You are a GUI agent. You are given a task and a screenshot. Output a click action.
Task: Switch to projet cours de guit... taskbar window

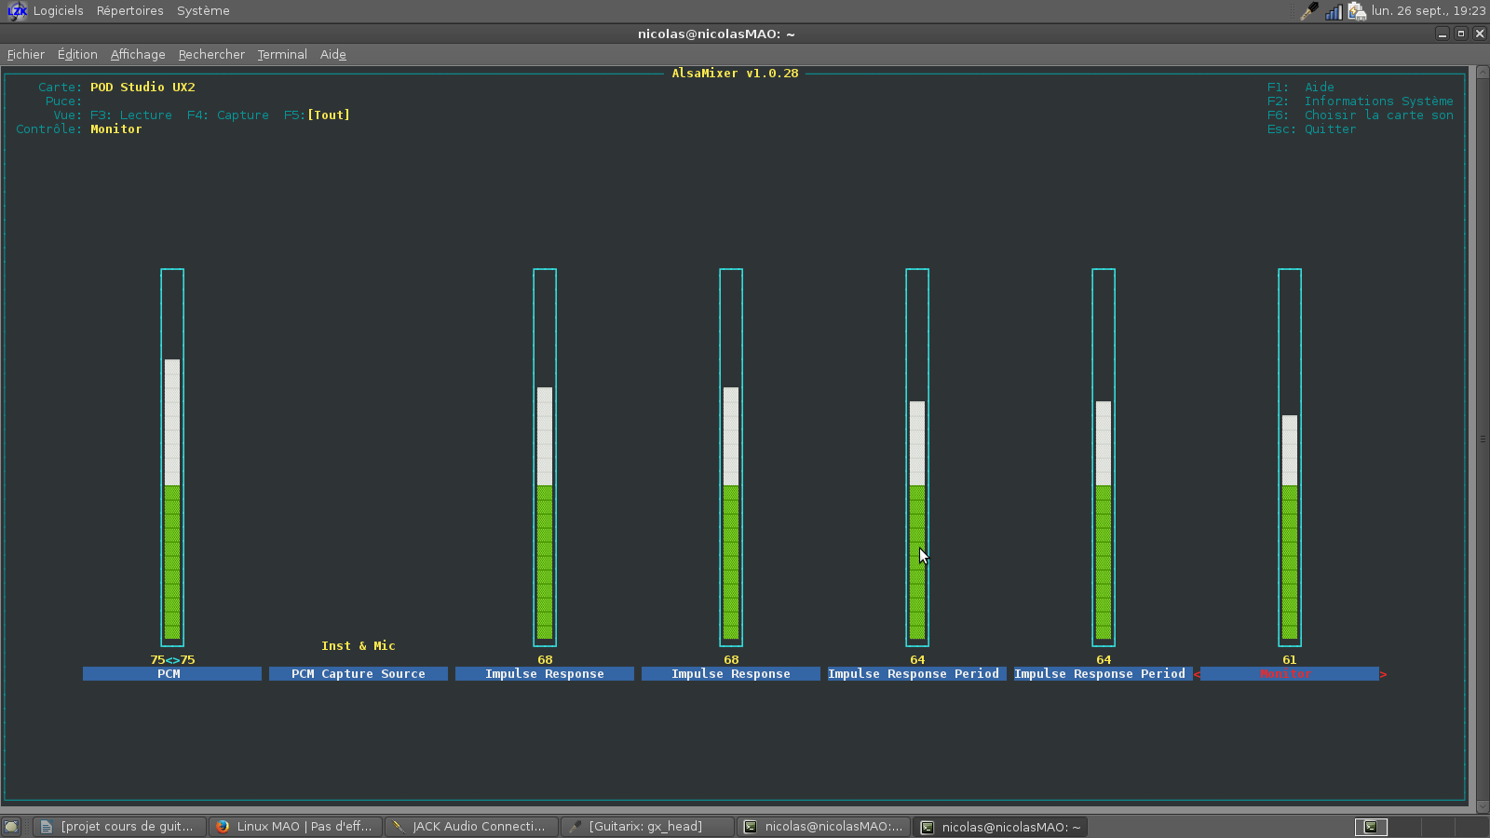tap(119, 827)
